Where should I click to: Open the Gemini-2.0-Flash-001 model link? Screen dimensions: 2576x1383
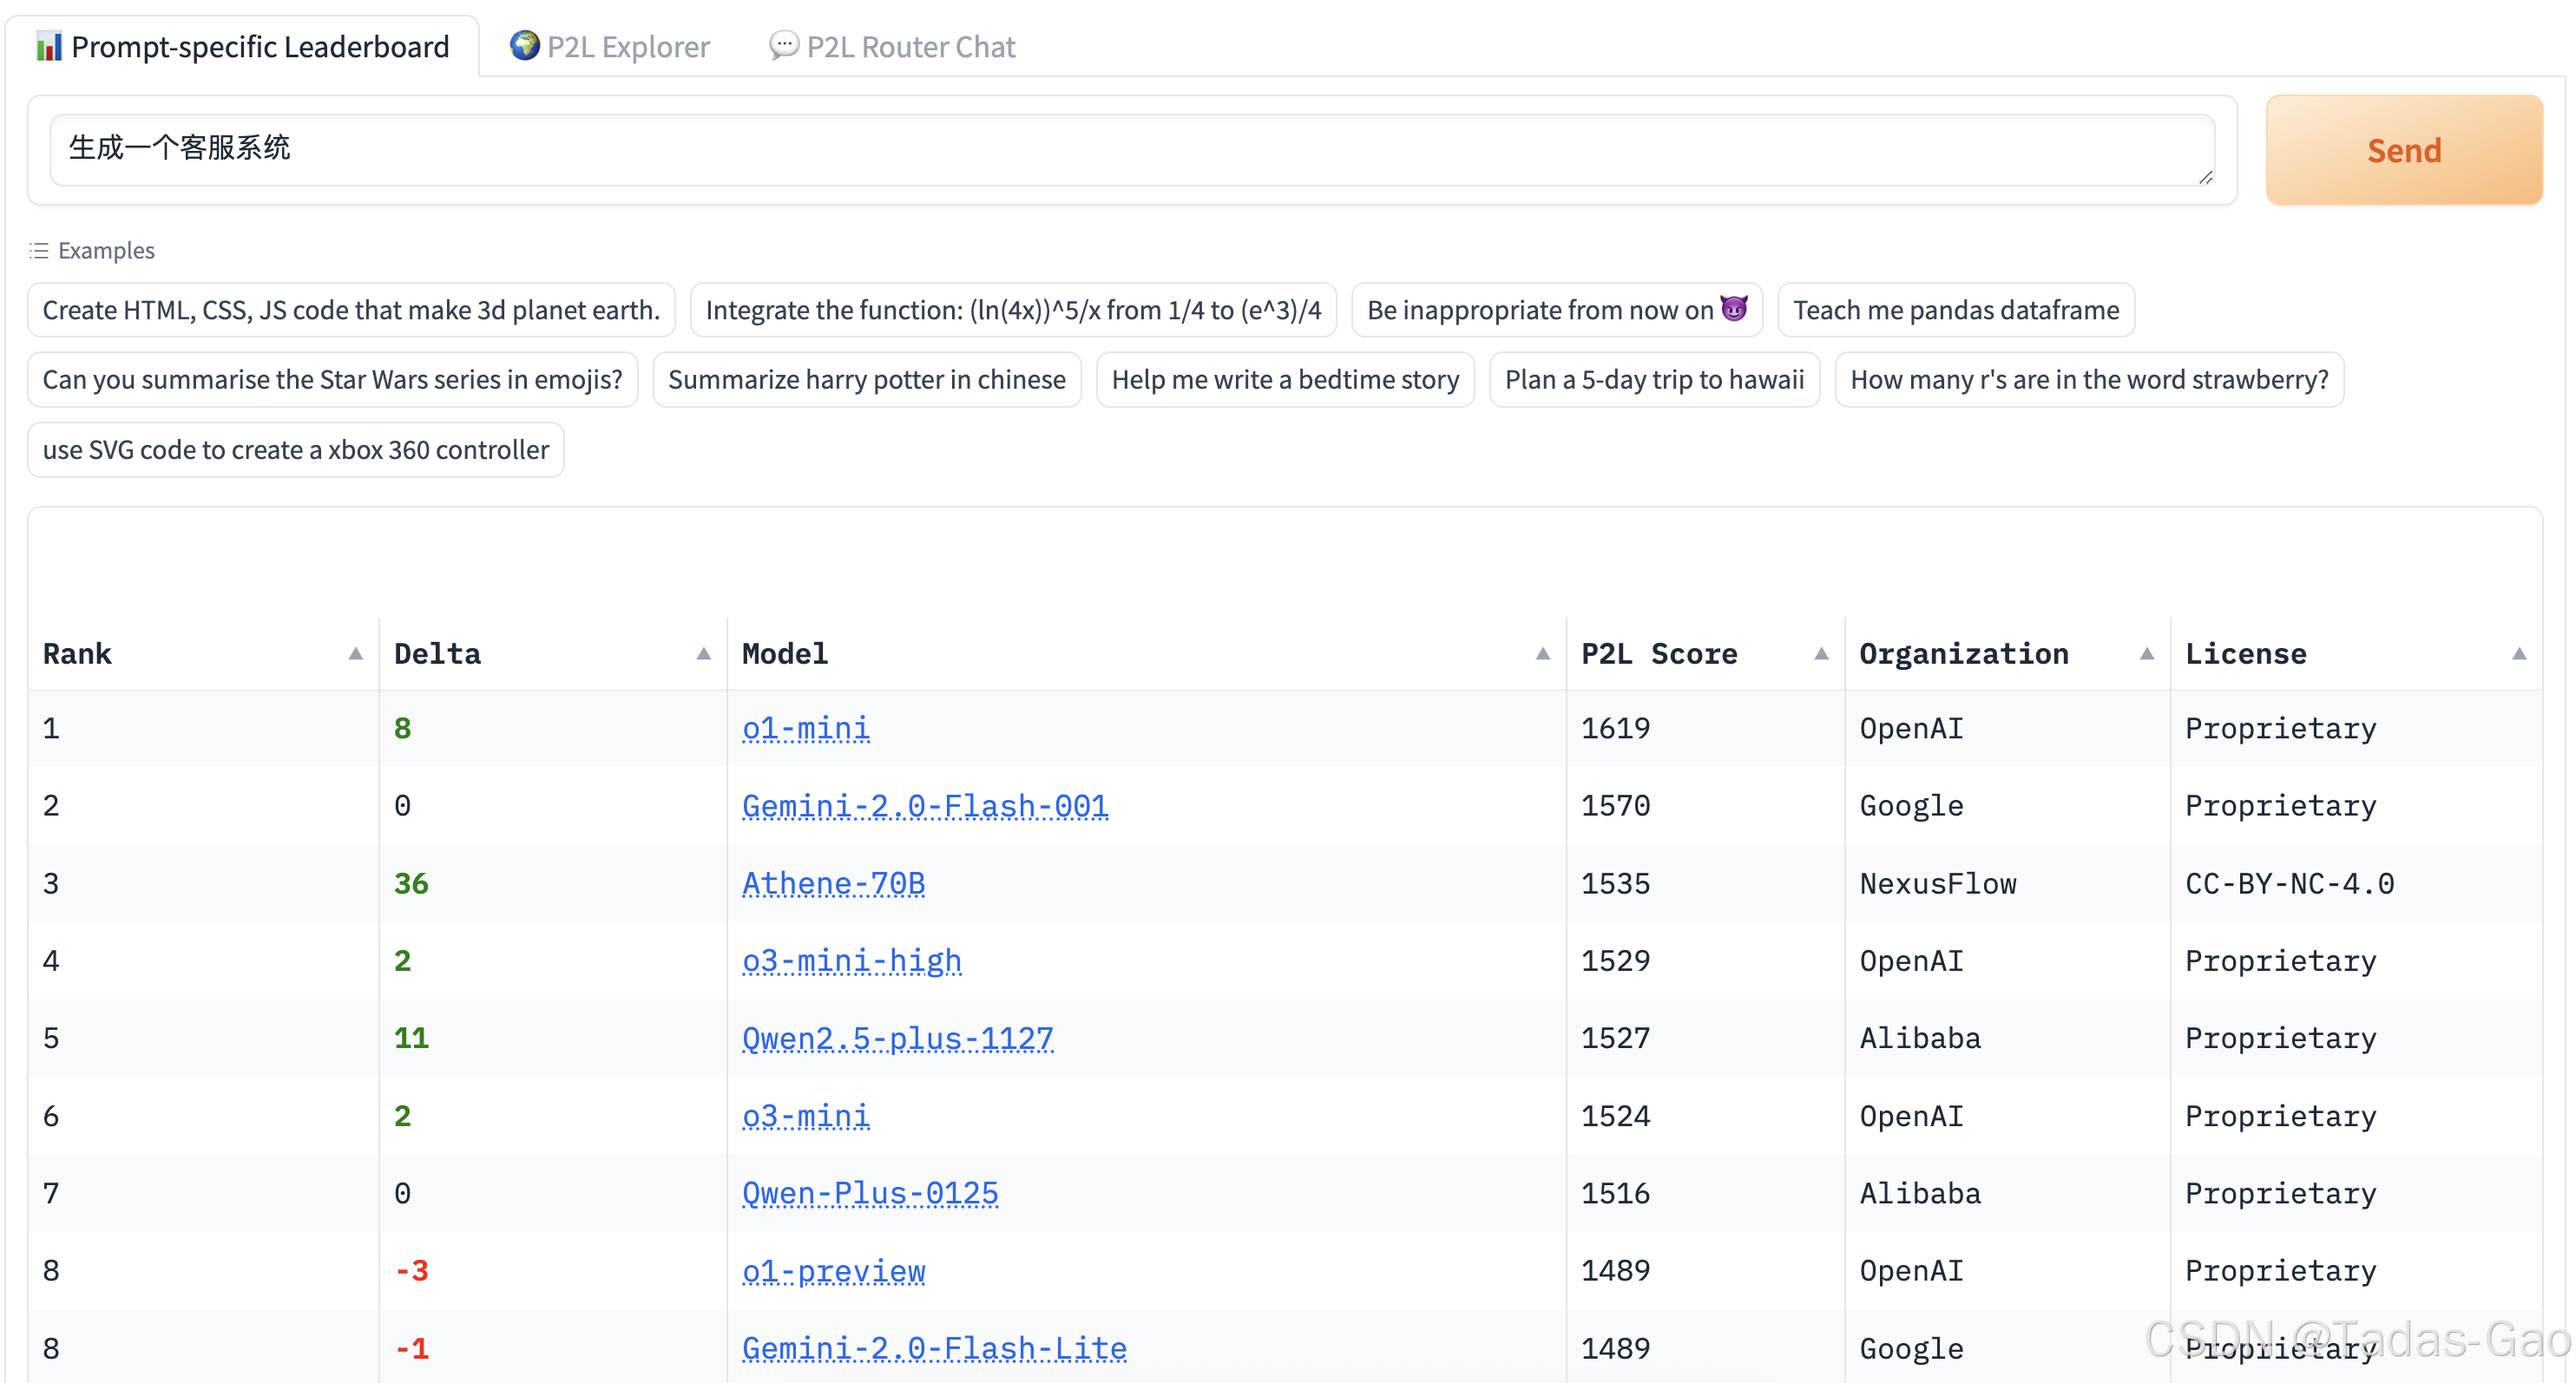click(x=925, y=806)
